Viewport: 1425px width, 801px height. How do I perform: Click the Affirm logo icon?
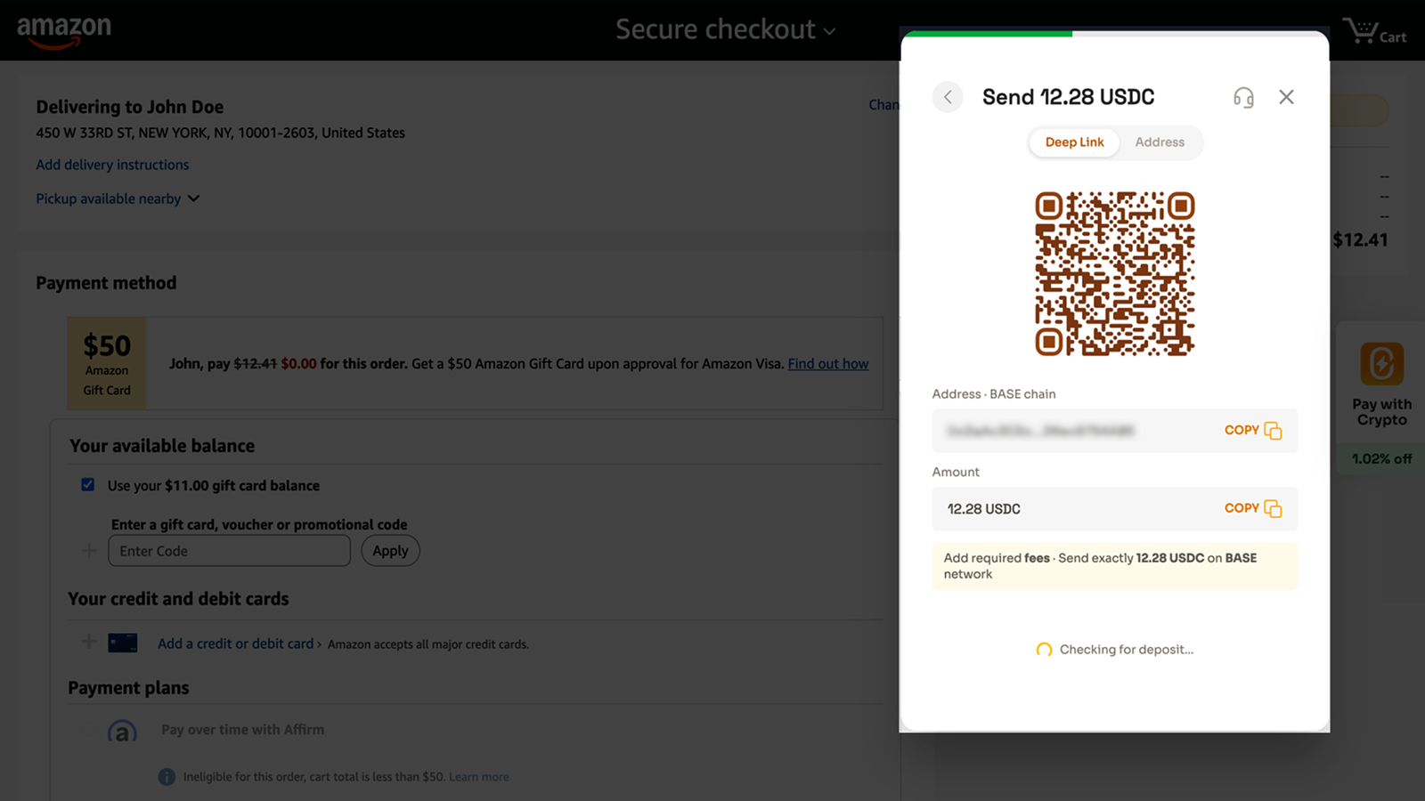[x=123, y=732]
